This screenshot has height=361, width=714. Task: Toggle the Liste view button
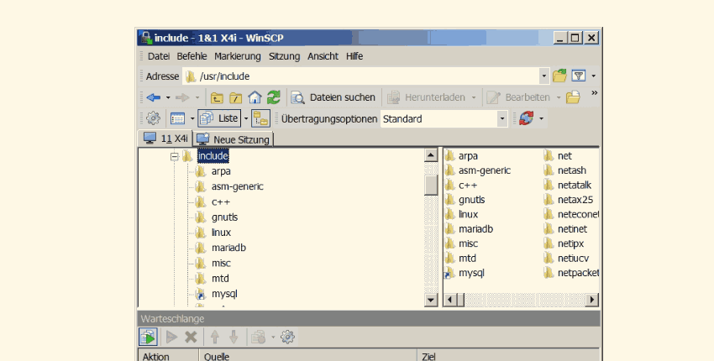coord(219,118)
